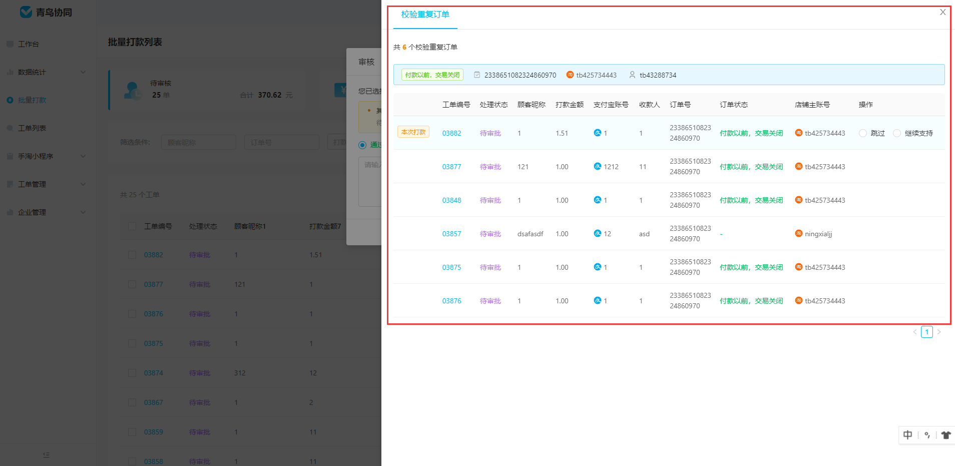Collapse the sidebar with the bottom icon
This screenshot has width=955, height=466.
(46, 455)
